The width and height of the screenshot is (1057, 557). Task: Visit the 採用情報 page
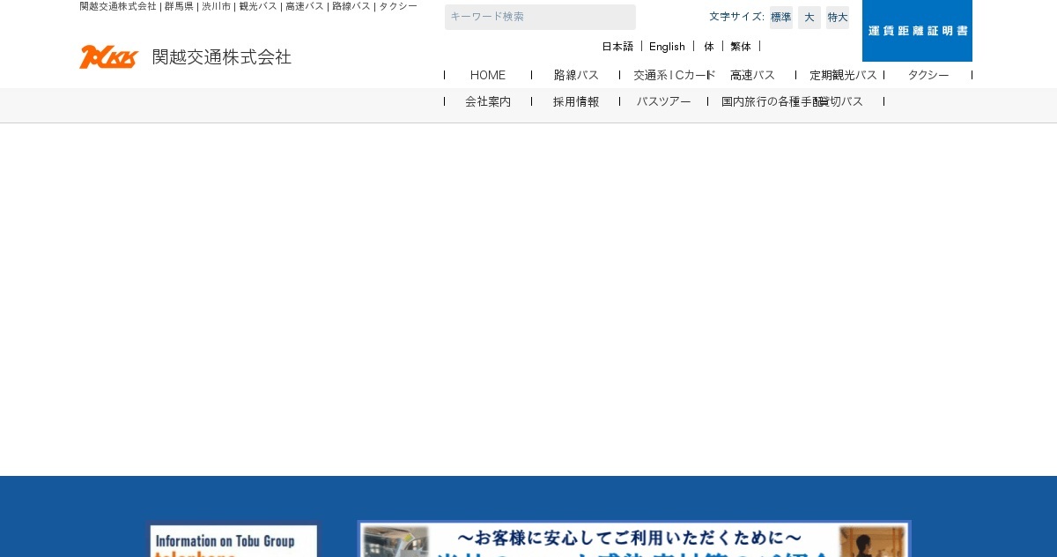tap(576, 101)
